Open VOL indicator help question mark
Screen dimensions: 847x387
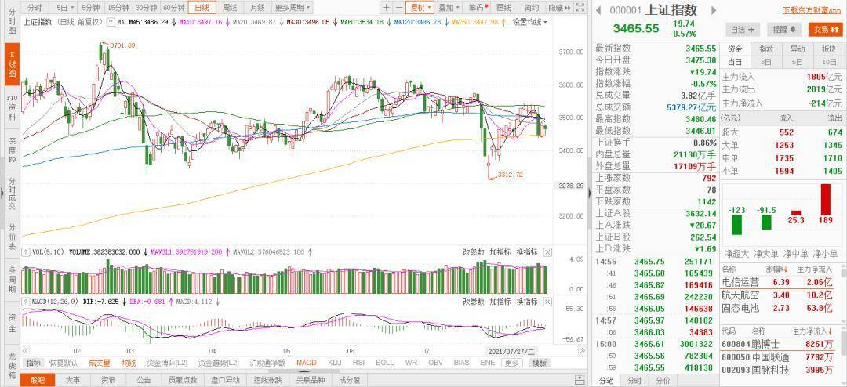click(x=25, y=252)
